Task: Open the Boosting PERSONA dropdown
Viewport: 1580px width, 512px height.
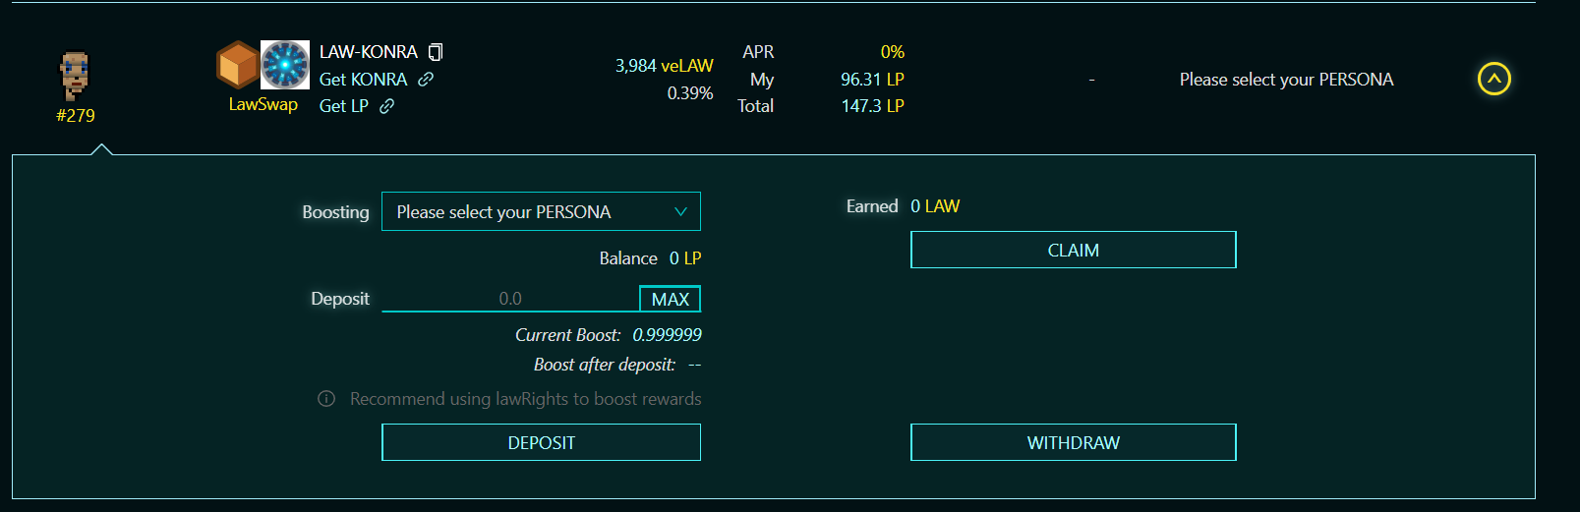Action: (541, 211)
